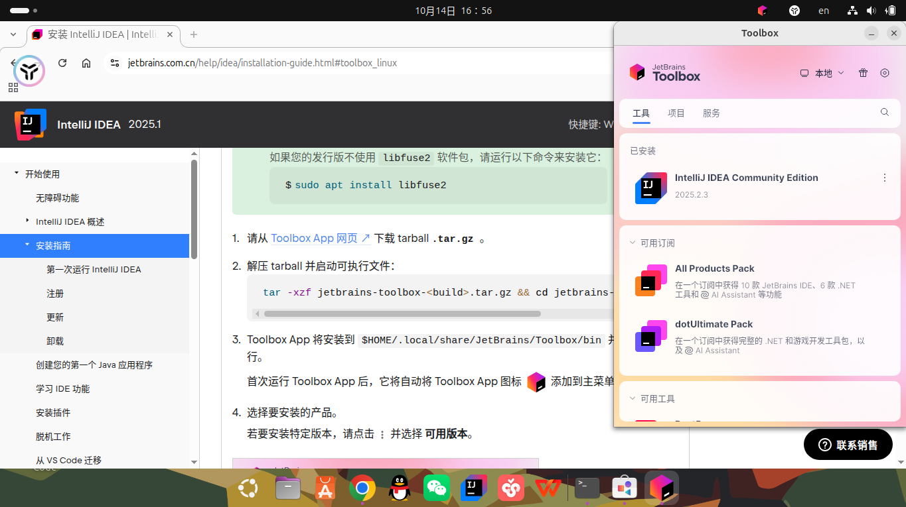Open 学习 IDE 功能 page

click(x=63, y=389)
